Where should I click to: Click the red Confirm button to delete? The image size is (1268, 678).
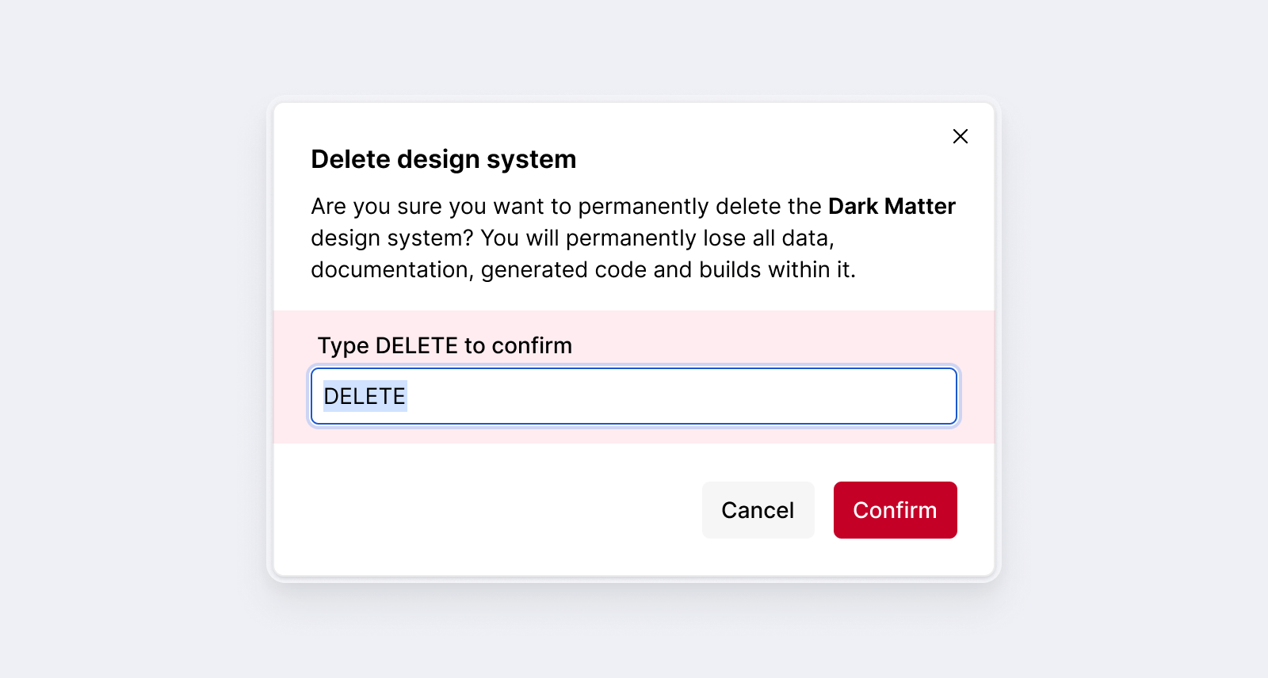point(895,510)
